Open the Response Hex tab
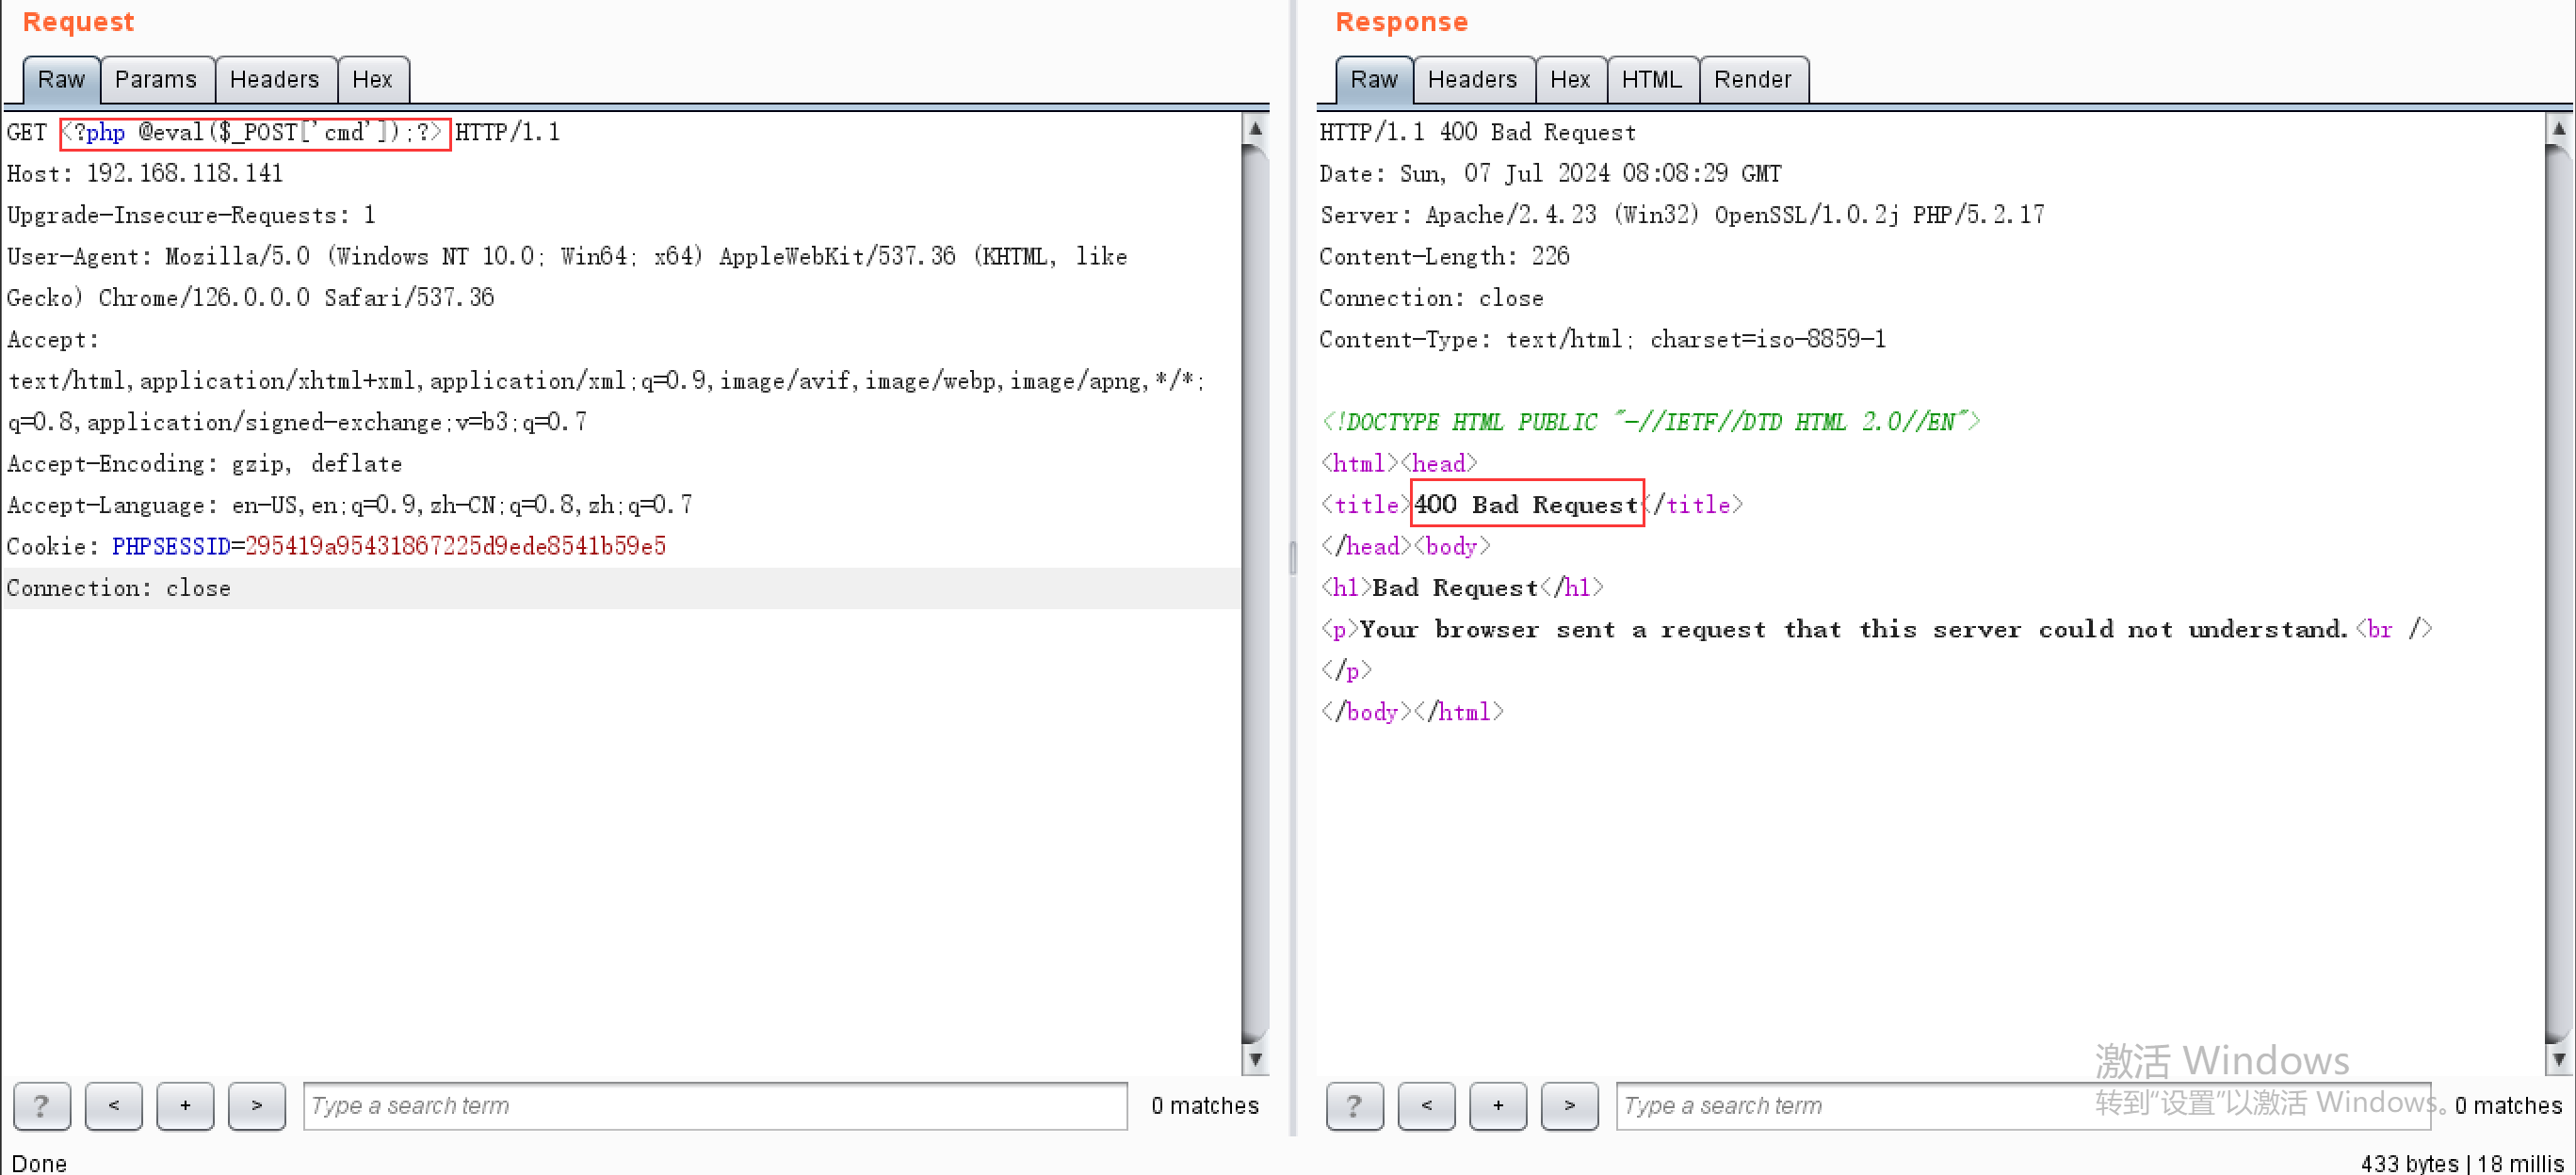Image resolution: width=2576 pixels, height=1175 pixels. pyautogui.click(x=1570, y=79)
